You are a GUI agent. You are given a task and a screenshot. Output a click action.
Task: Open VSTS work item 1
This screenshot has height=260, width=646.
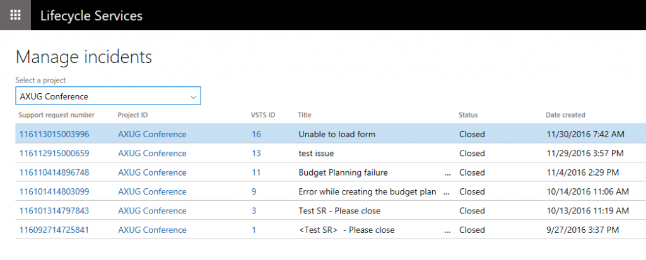click(x=254, y=230)
